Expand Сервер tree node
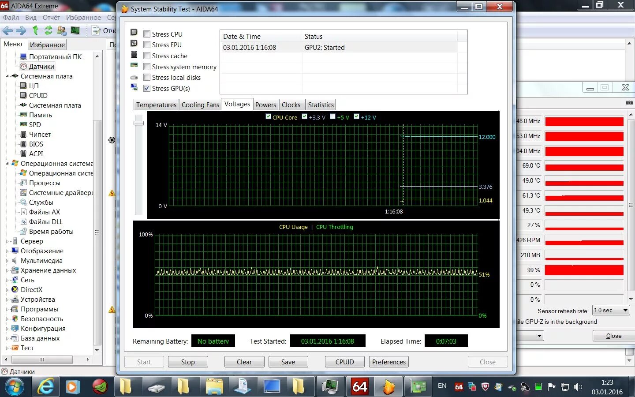Viewport: 635px width, 397px height. (x=7, y=241)
